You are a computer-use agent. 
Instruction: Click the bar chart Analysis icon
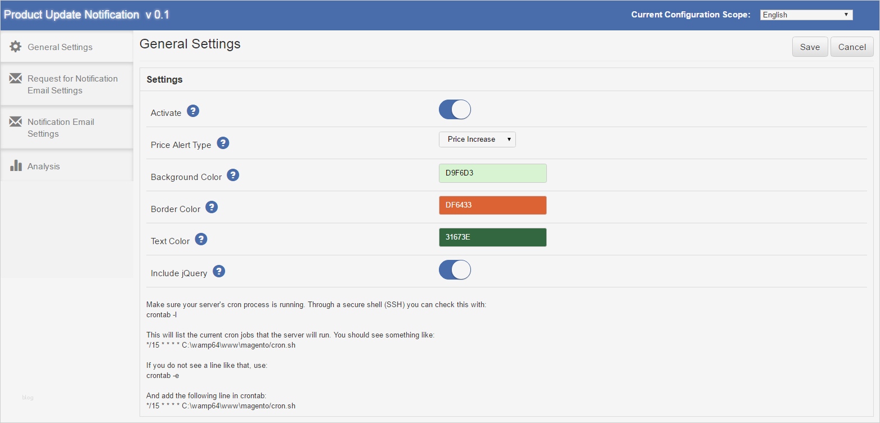16,166
